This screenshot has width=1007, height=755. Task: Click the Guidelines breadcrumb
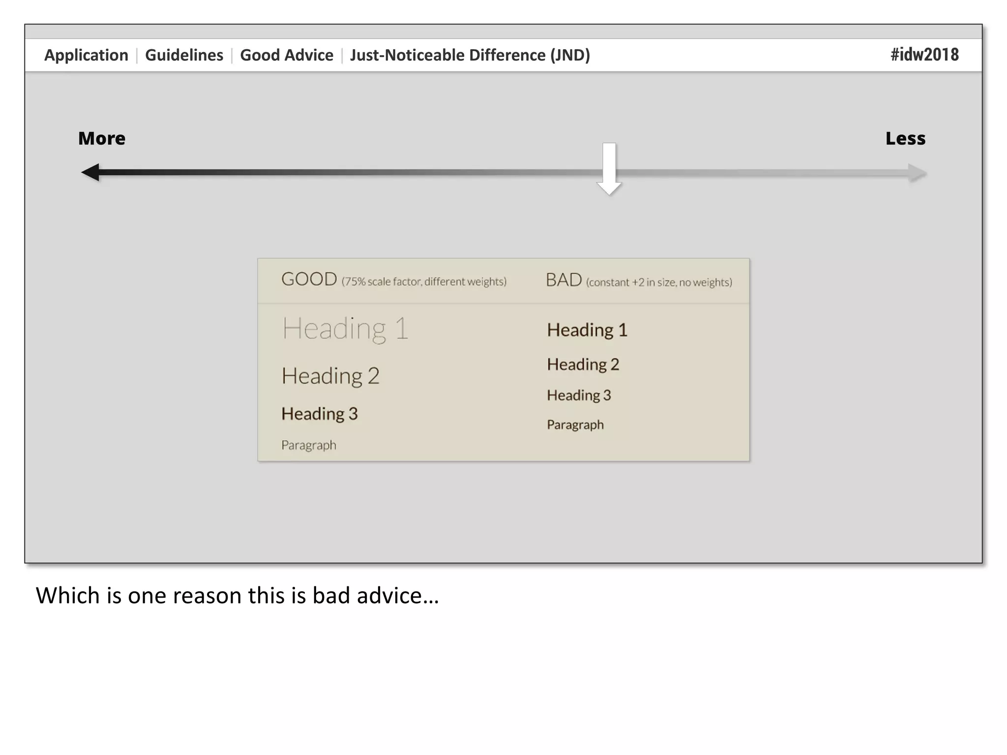click(x=184, y=55)
